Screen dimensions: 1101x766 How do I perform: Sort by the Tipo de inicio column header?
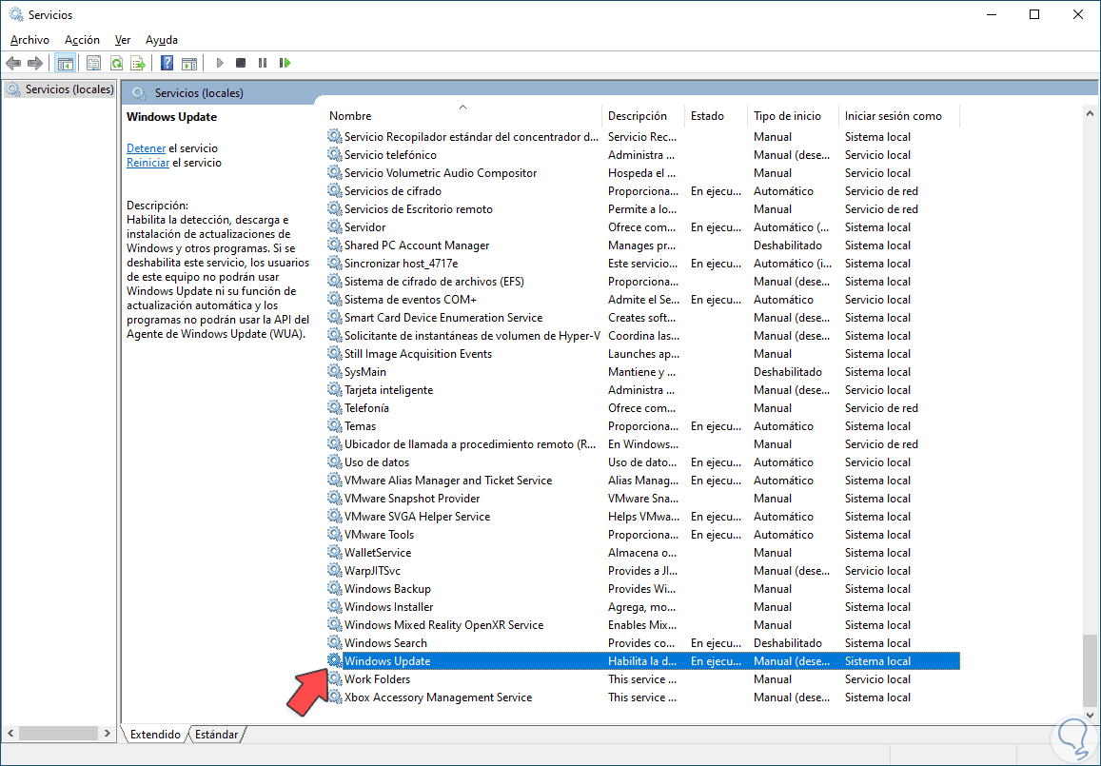[794, 116]
